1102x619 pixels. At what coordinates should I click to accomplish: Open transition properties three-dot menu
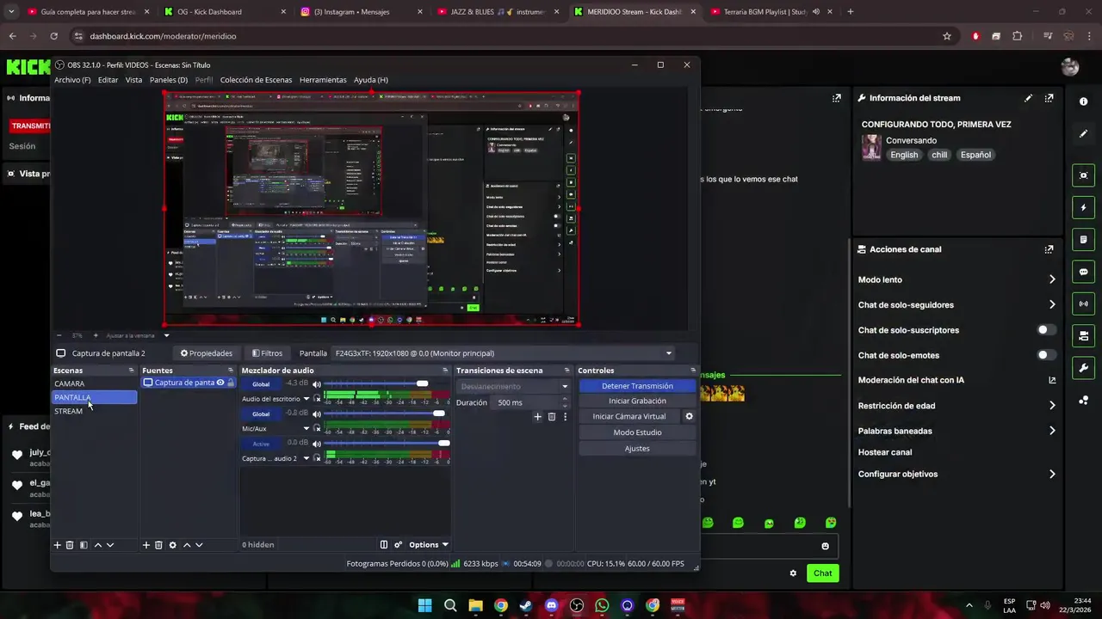coord(565,417)
